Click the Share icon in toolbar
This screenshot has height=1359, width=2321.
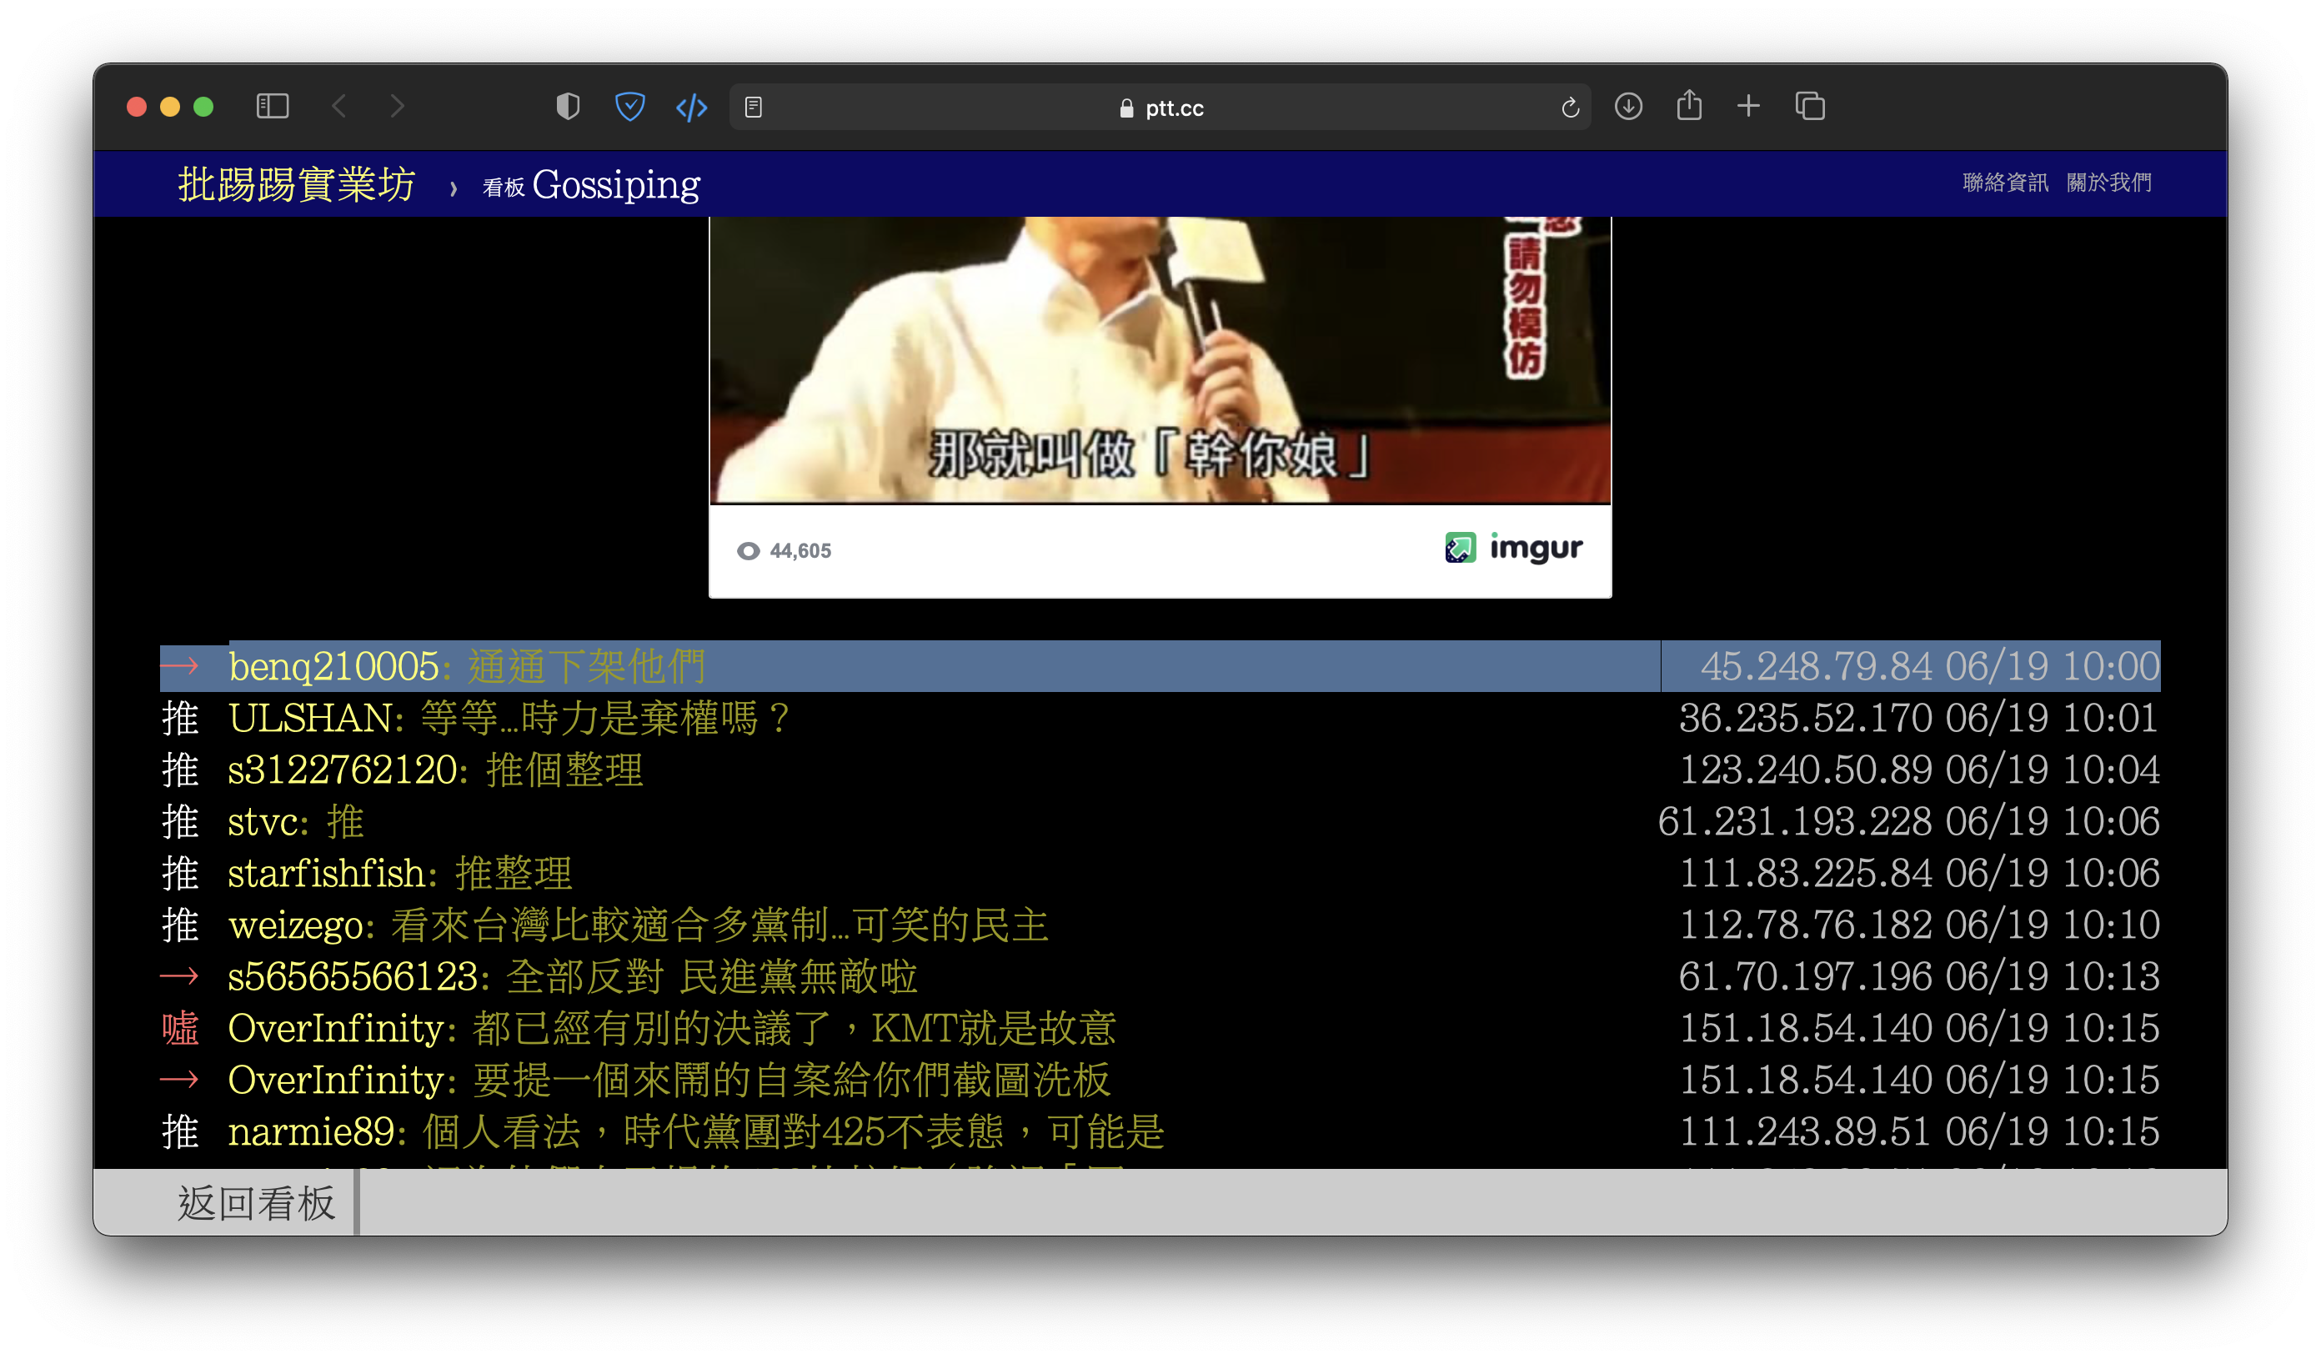[x=1688, y=106]
